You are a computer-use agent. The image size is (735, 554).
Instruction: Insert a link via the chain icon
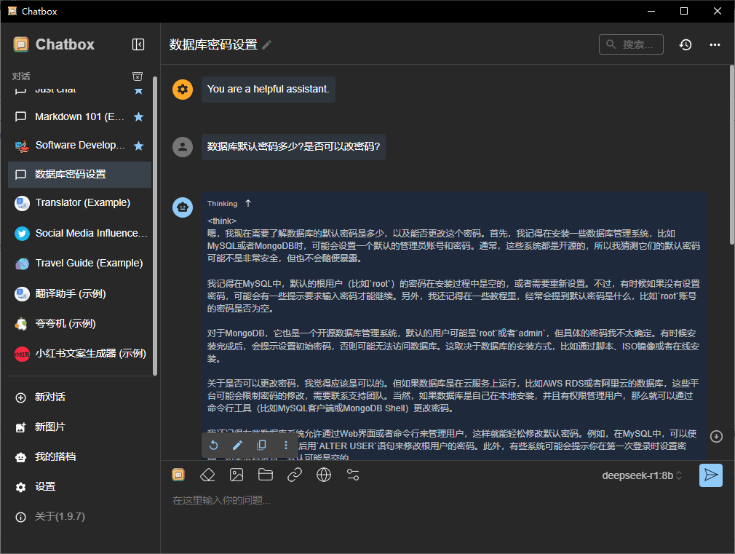294,474
